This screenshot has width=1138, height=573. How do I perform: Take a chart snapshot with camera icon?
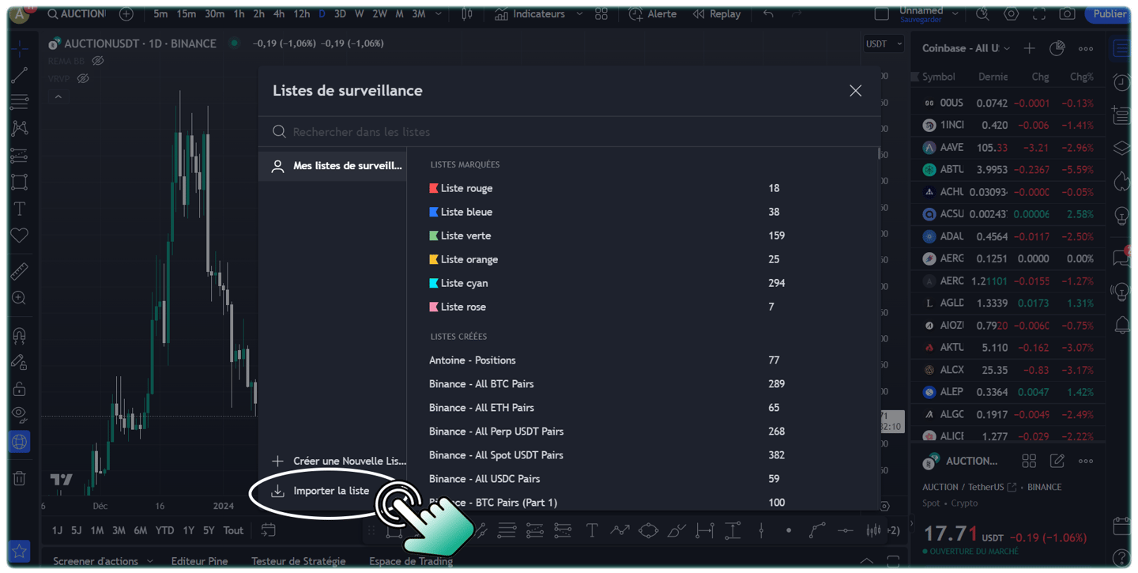point(1068,14)
